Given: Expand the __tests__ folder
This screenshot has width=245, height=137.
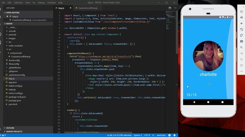Looking at the screenshot, I should (13, 27).
